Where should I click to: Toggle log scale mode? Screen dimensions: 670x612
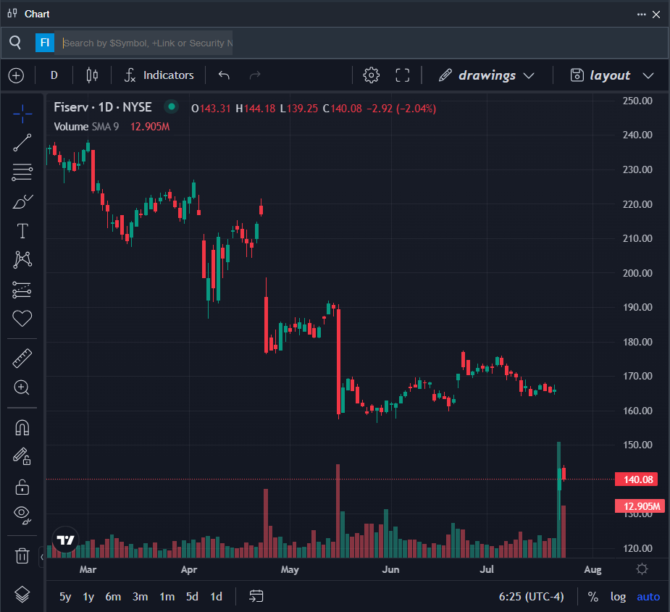click(x=618, y=597)
